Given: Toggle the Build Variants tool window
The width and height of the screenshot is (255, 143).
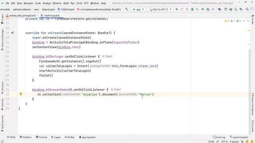Looking at the screenshot, I should [x=2, y=124].
